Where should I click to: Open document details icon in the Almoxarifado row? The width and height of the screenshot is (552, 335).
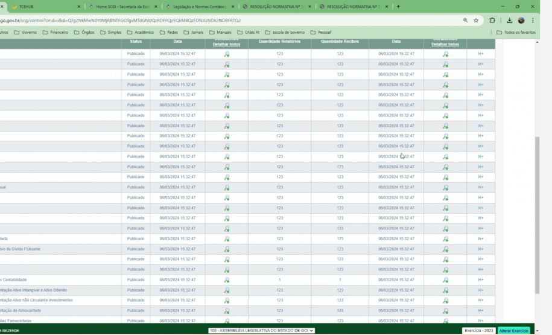[227, 311]
